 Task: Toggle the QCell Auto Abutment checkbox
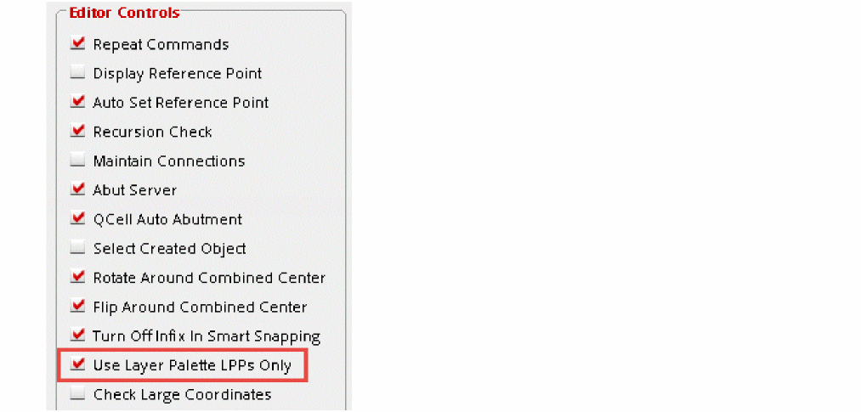coord(78,219)
